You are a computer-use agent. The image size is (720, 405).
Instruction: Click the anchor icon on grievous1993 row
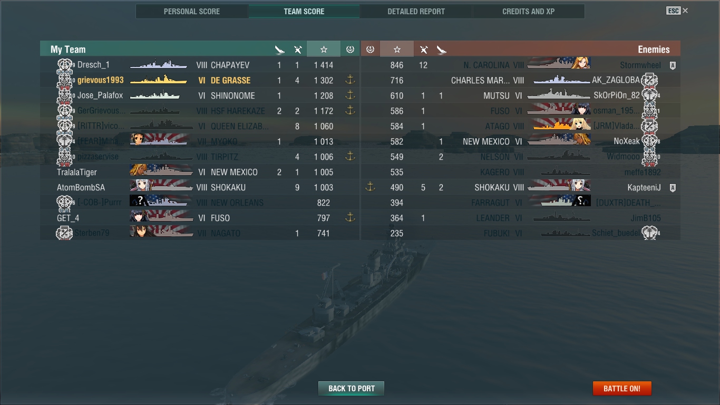click(x=349, y=80)
